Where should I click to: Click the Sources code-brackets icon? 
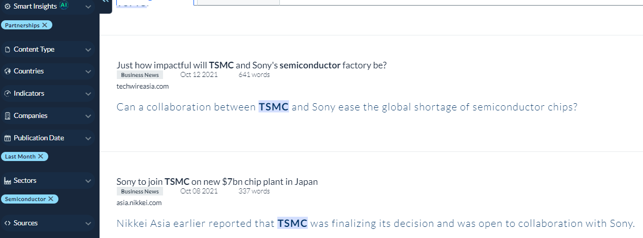[x=7, y=223]
